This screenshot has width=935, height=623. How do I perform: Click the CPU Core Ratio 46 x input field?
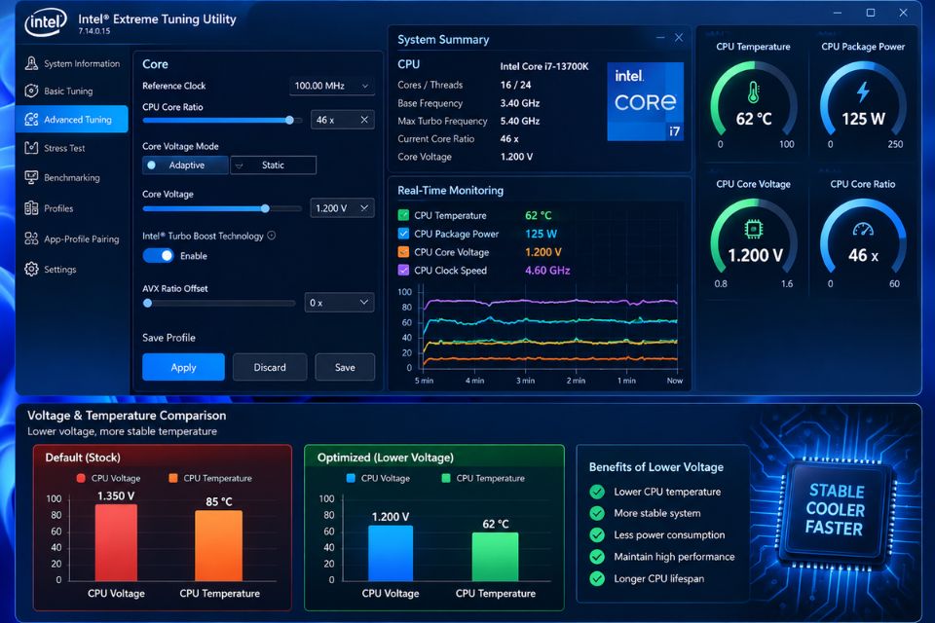pyautogui.click(x=342, y=120)
